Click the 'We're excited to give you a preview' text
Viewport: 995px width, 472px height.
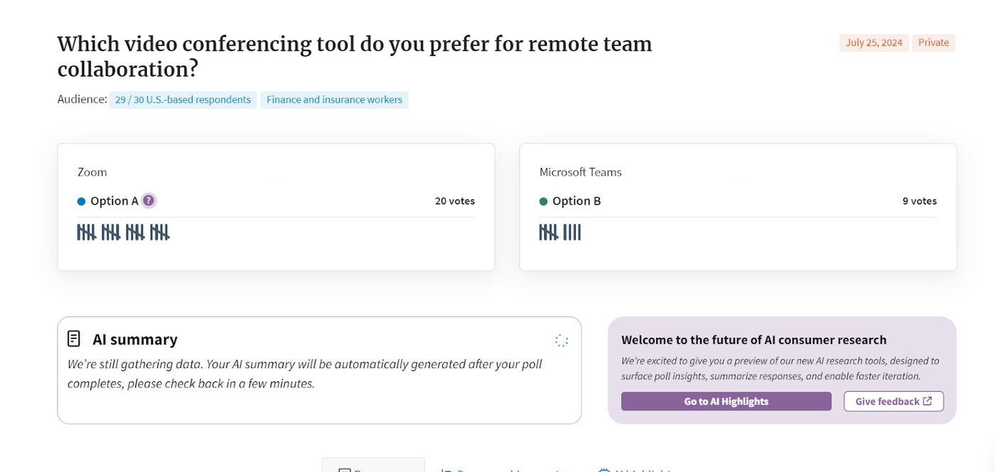pos(780,368)
